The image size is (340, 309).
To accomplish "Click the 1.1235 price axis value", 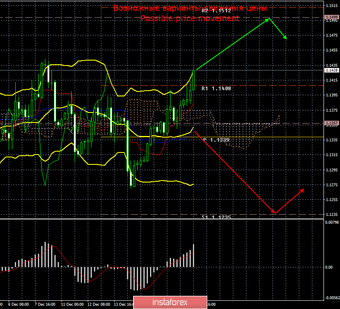I will coord(332,215).
